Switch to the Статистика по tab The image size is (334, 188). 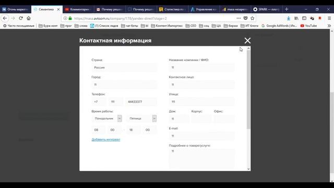173,9
